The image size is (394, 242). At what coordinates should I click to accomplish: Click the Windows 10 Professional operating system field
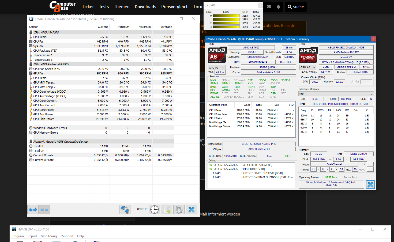coord(331,184)
